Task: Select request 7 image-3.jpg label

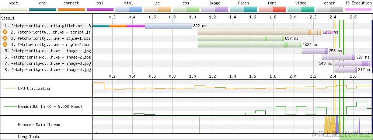Action: pos(48,63)
